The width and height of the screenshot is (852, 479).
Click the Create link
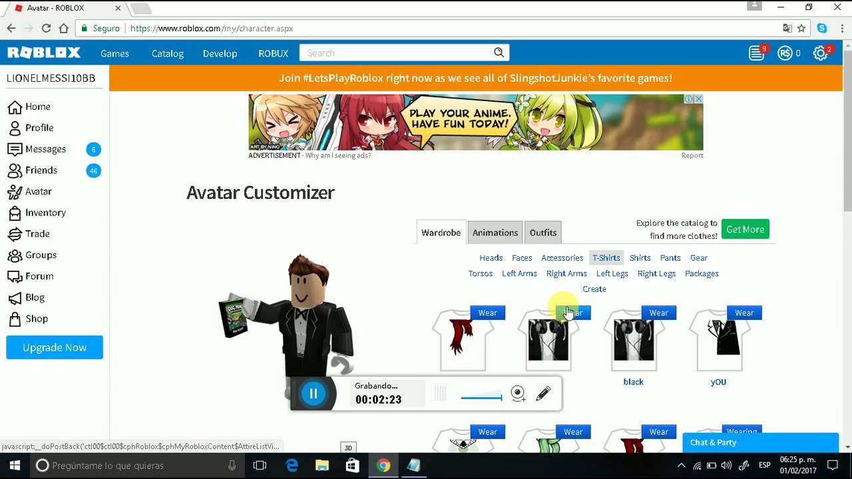pyautogui.click(x=594, y=289)
